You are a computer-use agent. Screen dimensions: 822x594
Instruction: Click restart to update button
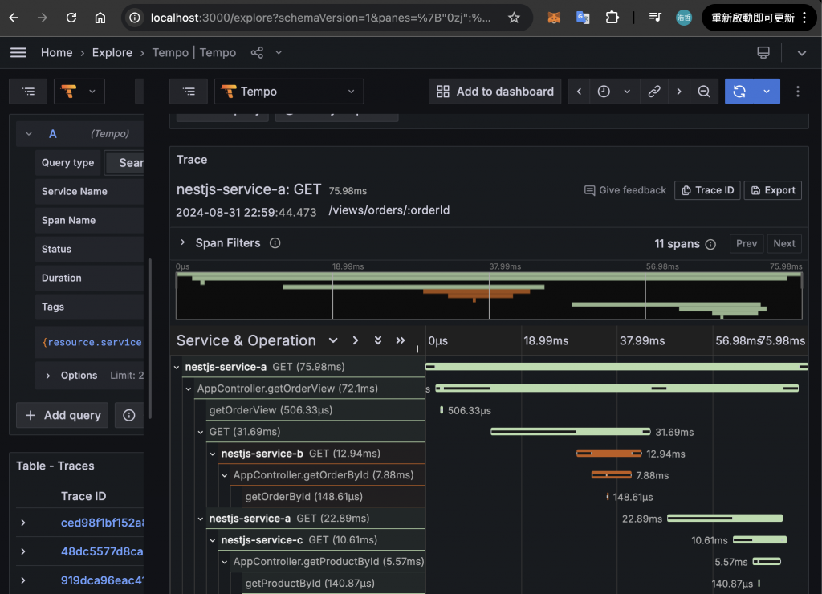751,18
